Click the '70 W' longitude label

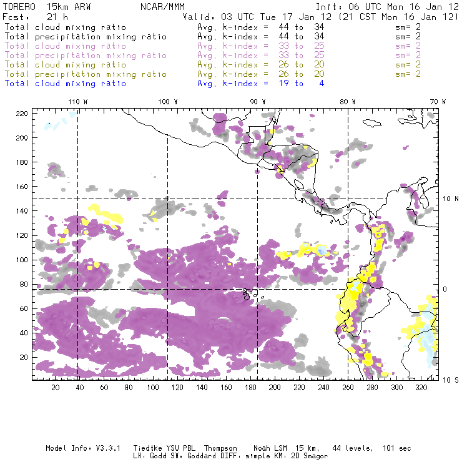pyautogui.click(x=438, y=102)
